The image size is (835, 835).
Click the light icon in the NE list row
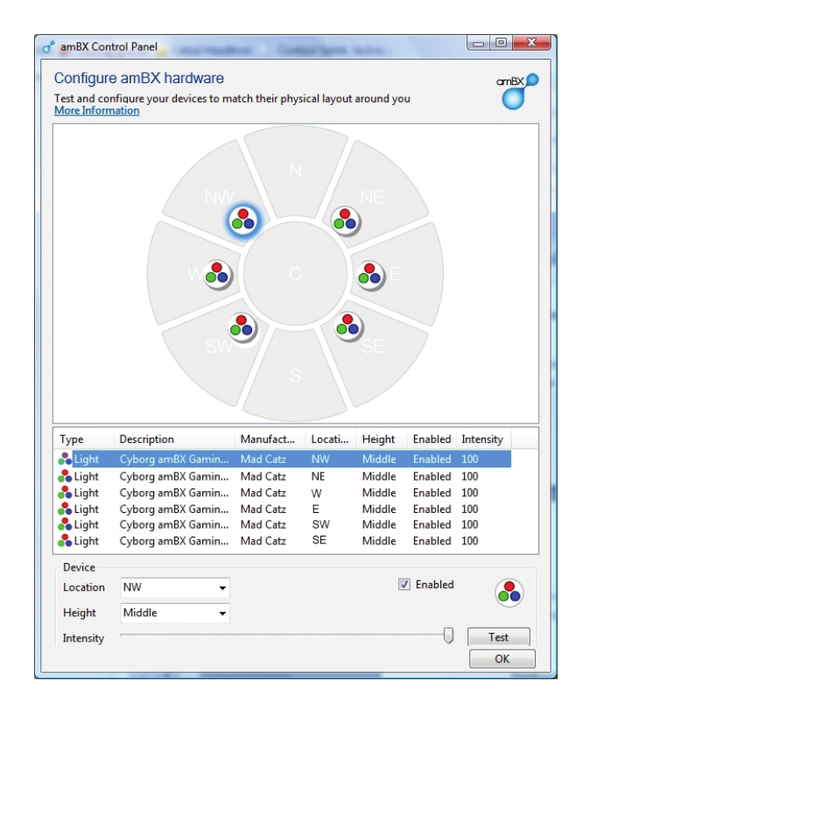(x=65, y=476)
